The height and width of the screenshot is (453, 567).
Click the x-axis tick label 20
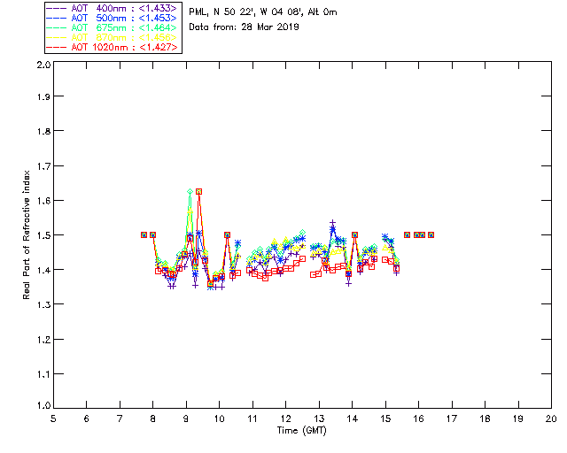coord(551,418)
